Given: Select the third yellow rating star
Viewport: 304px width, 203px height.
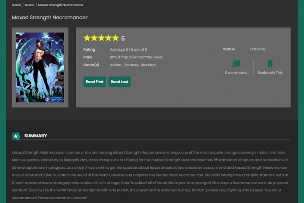Looking at the screenshot, I should pyautogui.click(x=101, y=38).
